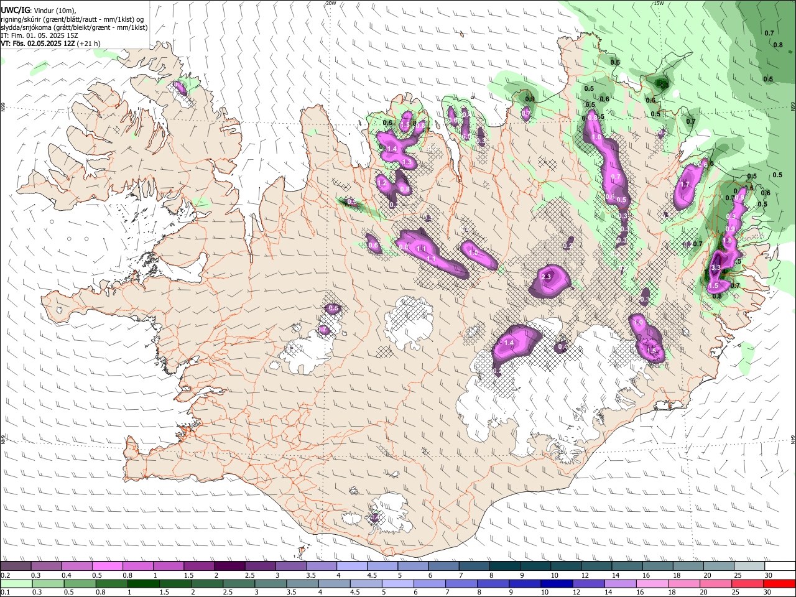Click the '1.8' snowfall value on map
This screenshot has width=796, height=597.
click(x=726, y=241)
